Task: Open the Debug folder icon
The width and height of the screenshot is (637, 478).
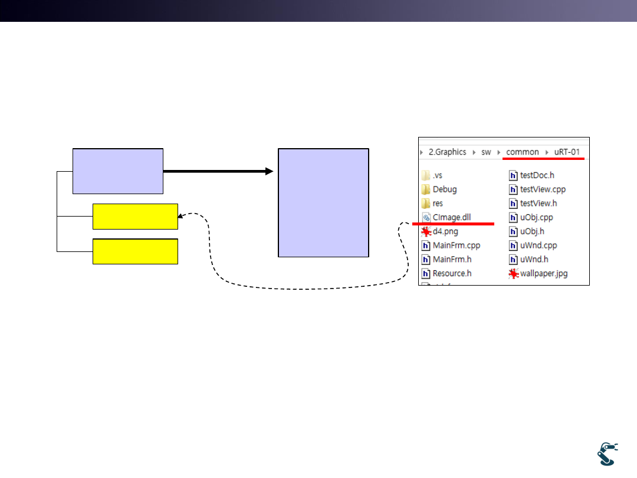Action: click(427, 189)
